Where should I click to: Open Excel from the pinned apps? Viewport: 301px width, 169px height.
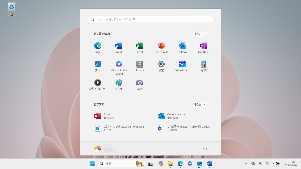140,48
